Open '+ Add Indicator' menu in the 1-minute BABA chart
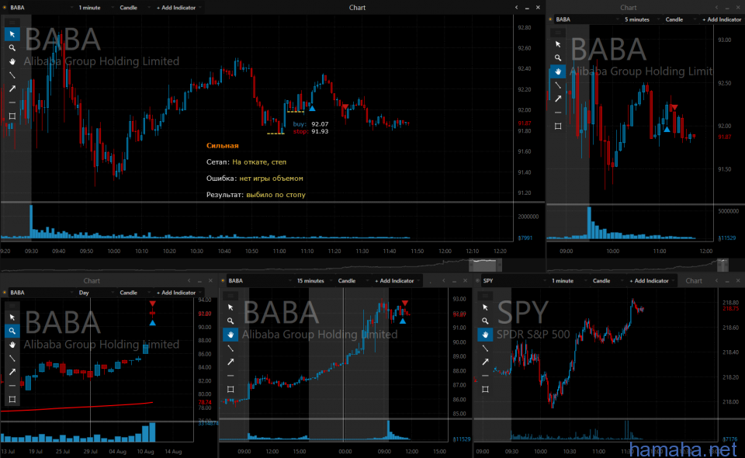 [178, 7]
